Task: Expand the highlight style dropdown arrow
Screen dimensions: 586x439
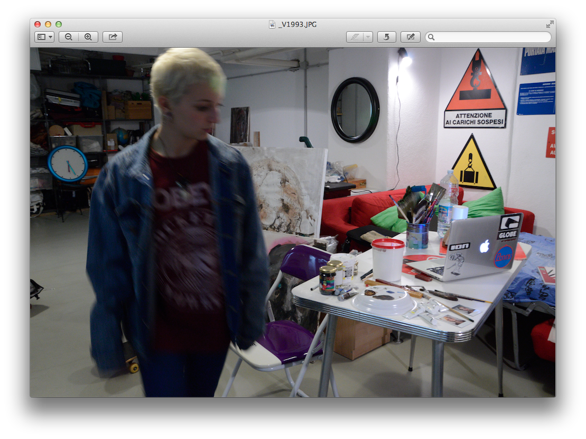Action: click(368, 37)
